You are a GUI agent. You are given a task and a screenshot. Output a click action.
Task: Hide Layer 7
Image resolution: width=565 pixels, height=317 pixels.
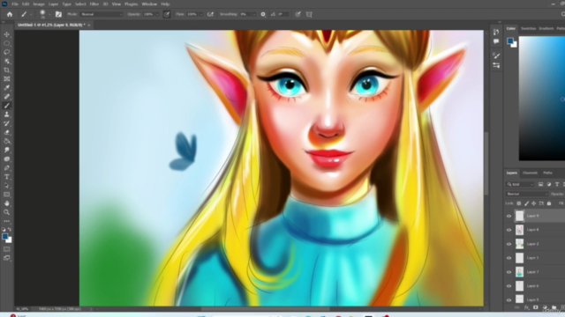point(508,272)
